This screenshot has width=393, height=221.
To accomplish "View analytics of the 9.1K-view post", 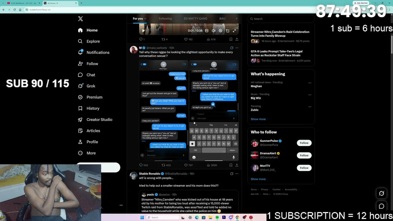I will pos(212,39).
